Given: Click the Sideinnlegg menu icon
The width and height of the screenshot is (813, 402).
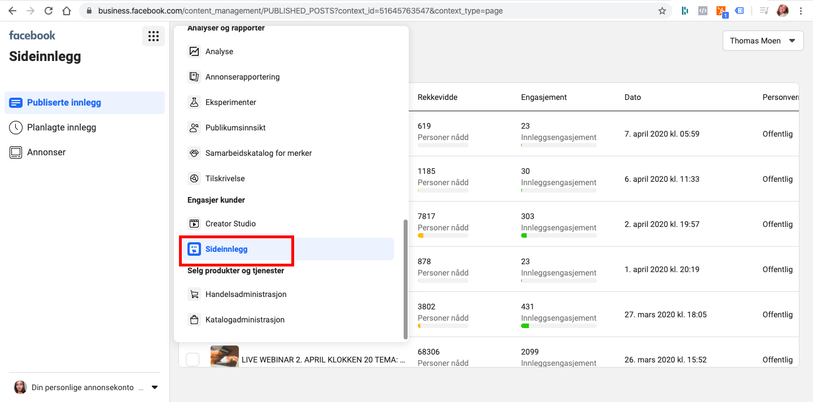Looking at the screenshot, I should pos(194,249).
